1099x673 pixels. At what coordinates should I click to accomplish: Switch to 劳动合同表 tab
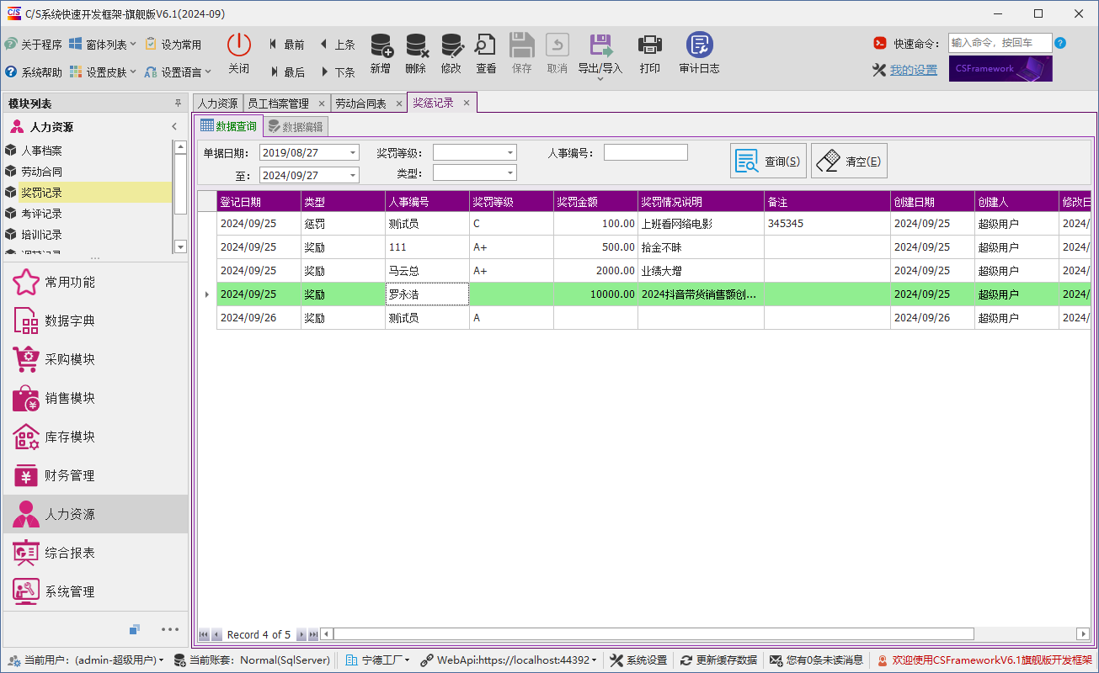click(x=368, y=103)
